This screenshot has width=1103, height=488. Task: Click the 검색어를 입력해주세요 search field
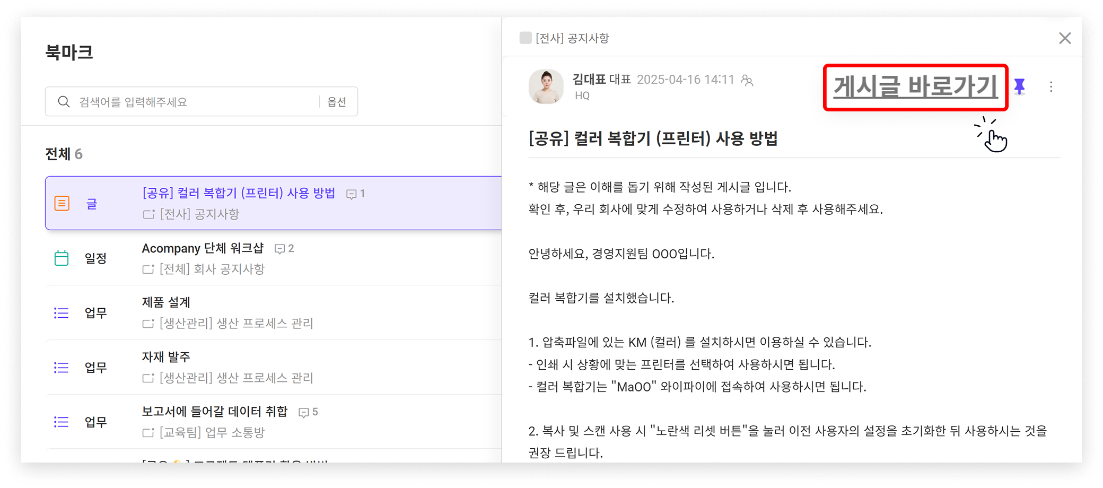tap(196, 102)
